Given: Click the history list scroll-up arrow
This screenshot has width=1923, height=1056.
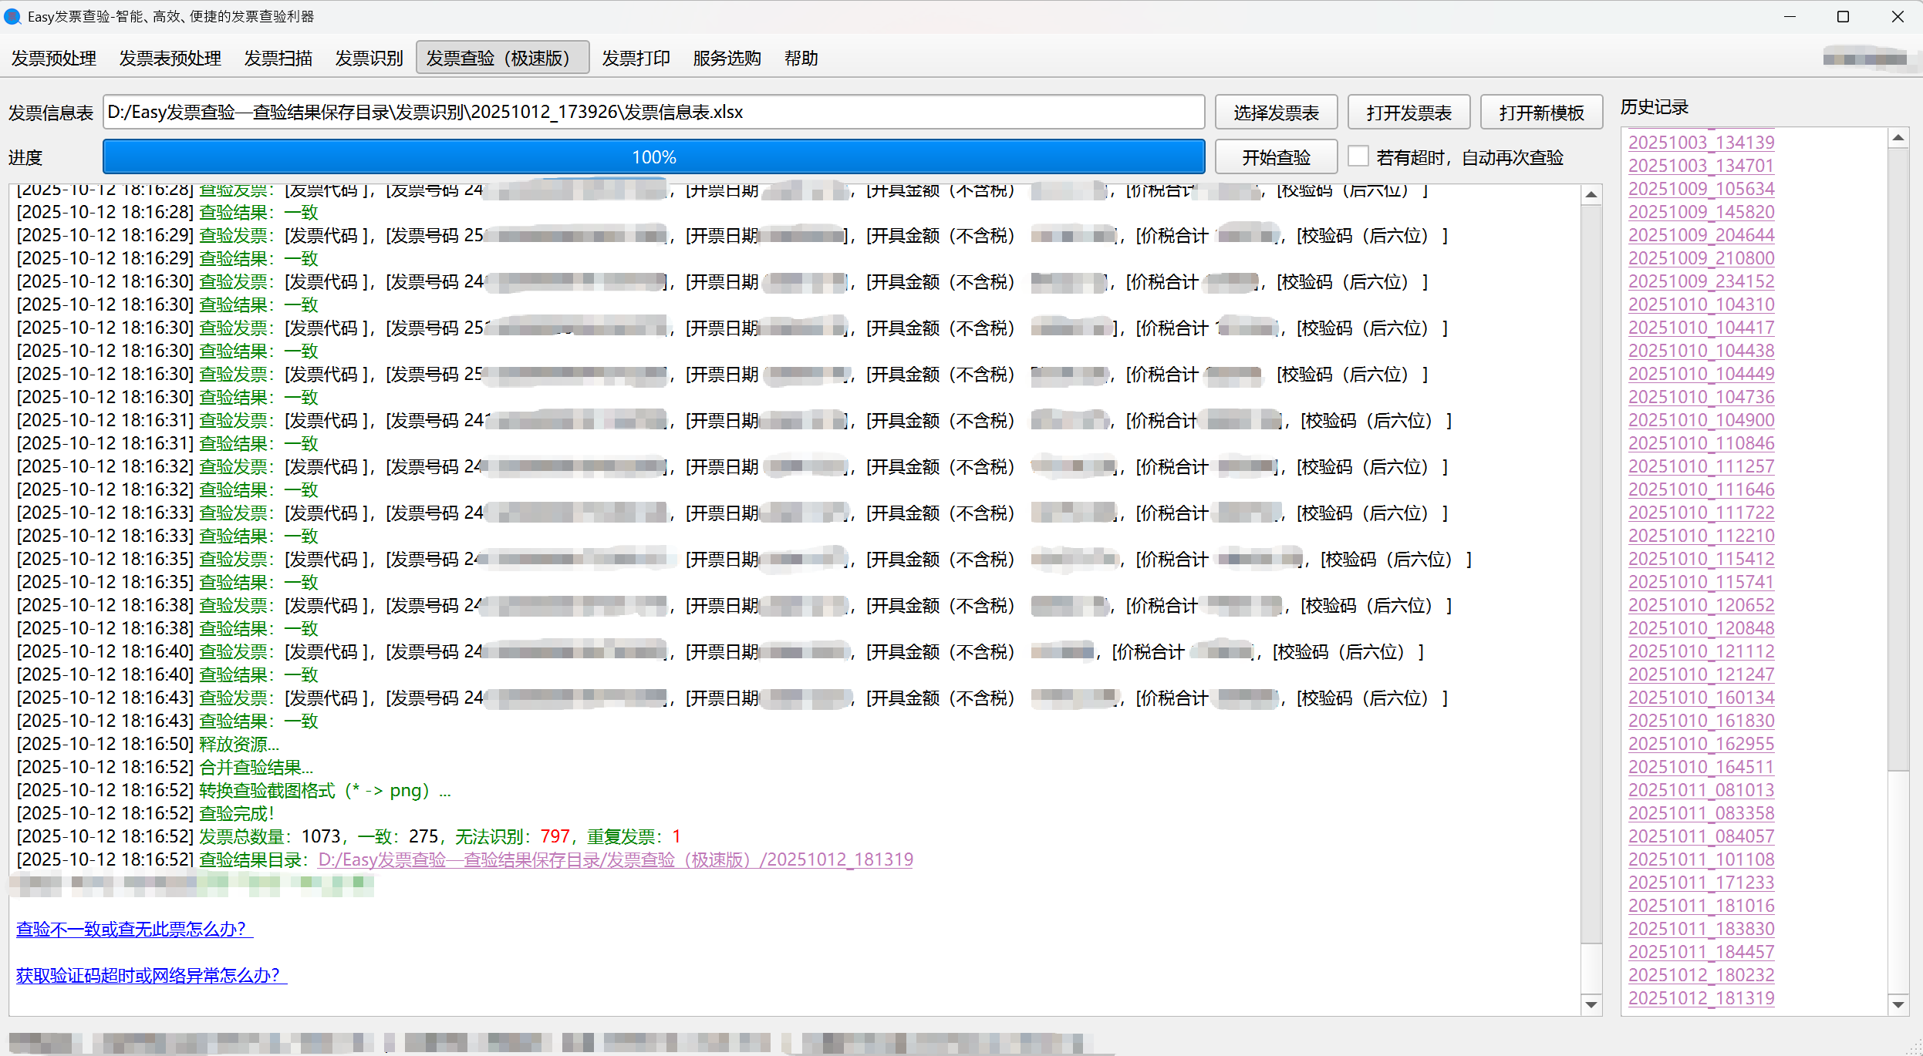Looking at the screenshot, I should [1898, 138].
